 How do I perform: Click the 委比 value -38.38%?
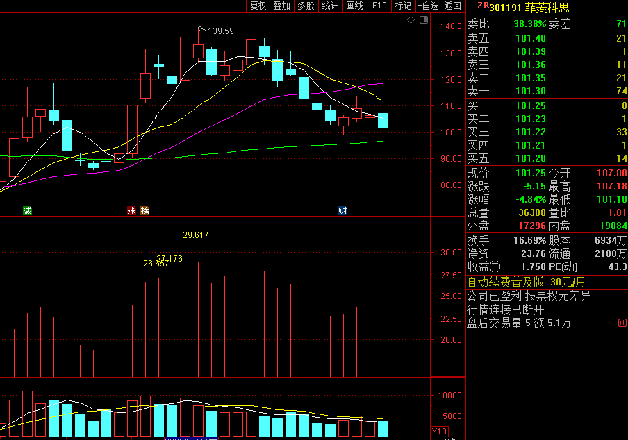click(528, 24)
